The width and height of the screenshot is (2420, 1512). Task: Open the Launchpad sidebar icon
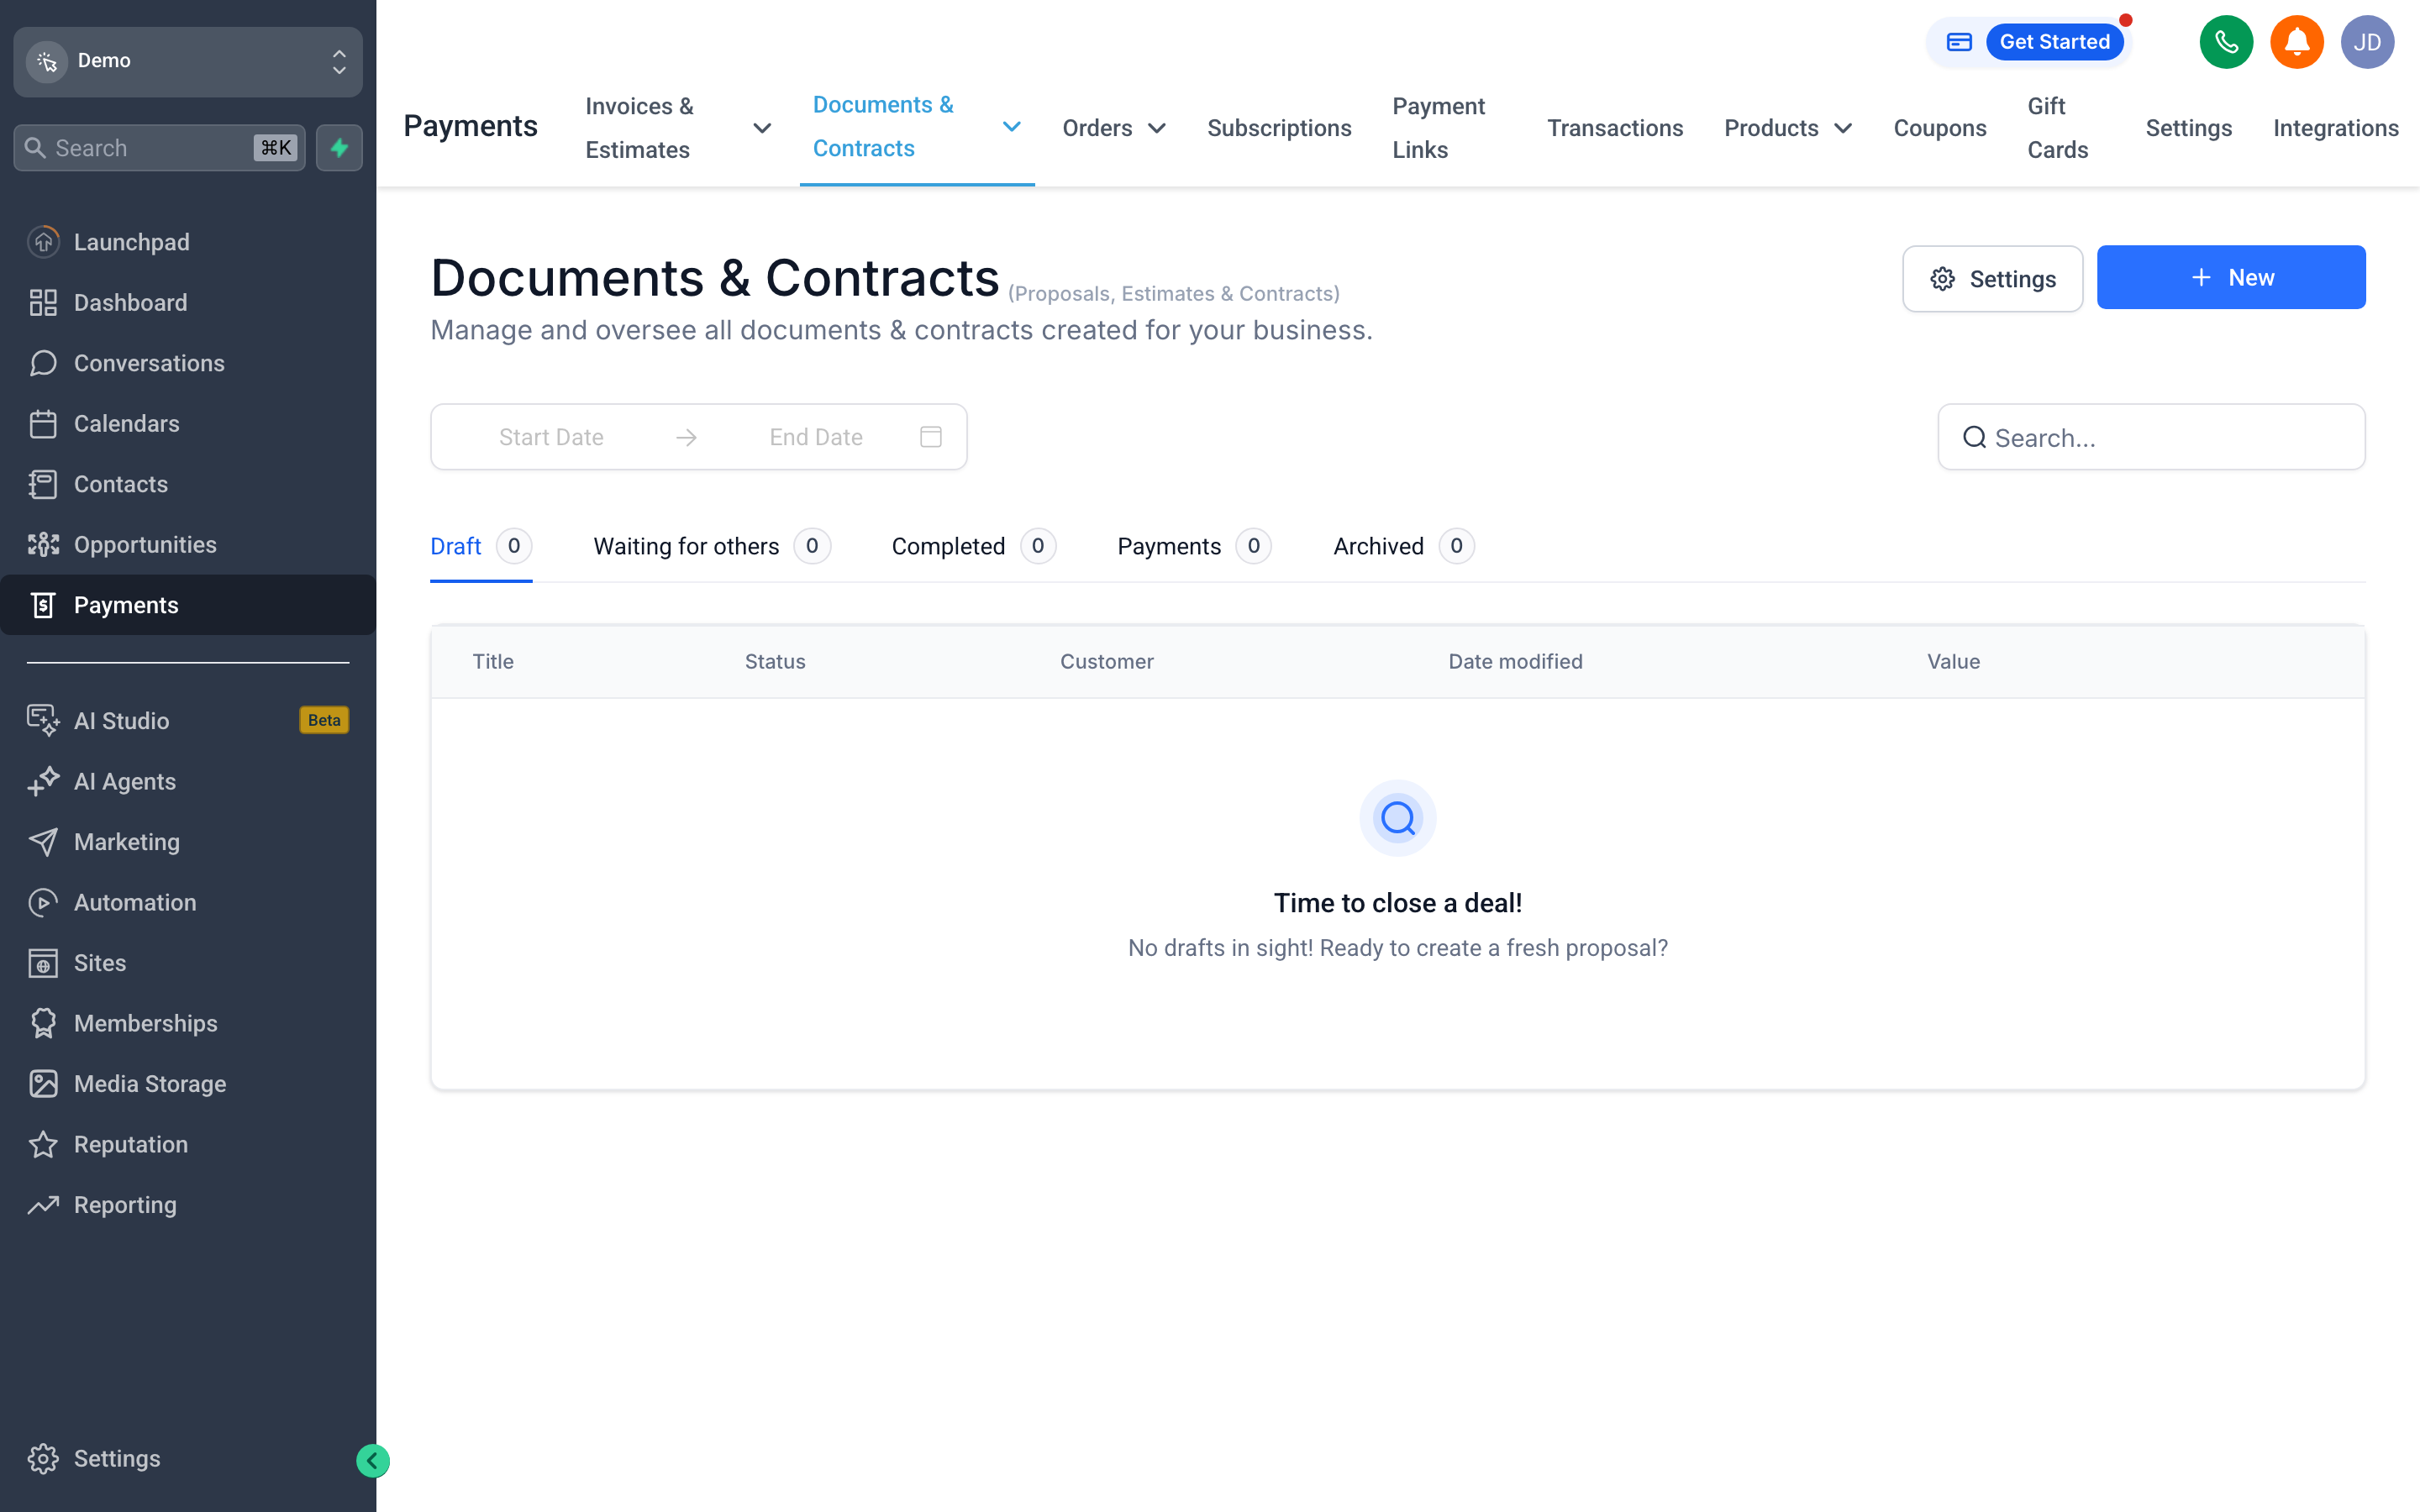[43, 242]
